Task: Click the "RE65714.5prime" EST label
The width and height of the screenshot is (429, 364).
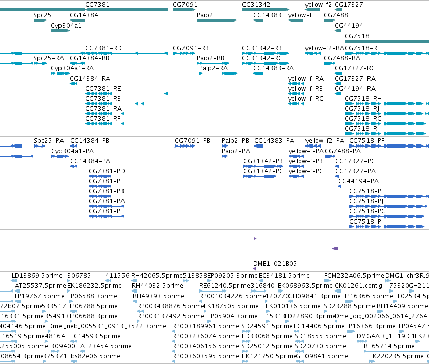Action: click(x=389, y=346)
